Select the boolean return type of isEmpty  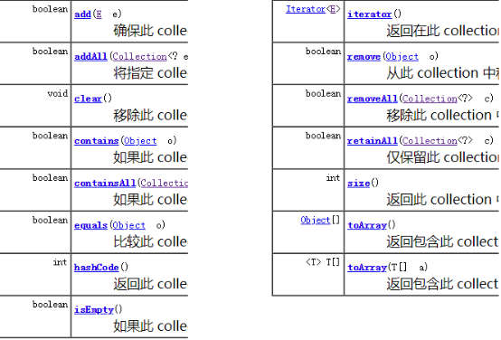point(50,305)
